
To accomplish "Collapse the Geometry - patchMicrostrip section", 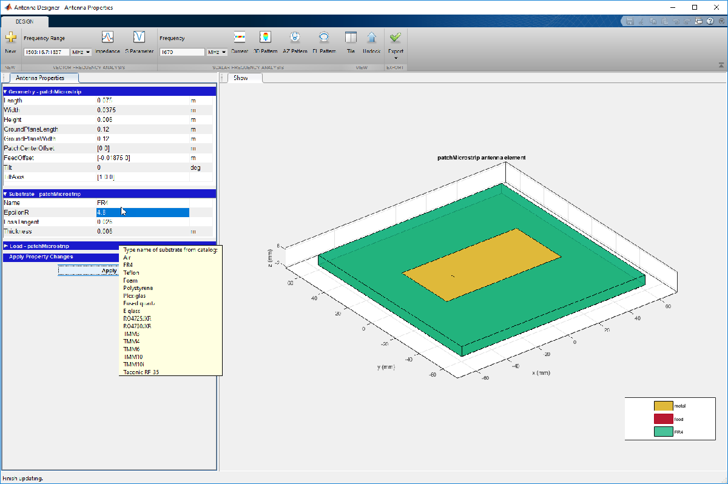I will click(5, 92).
